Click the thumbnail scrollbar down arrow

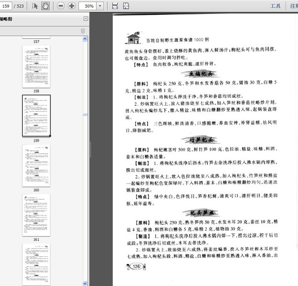[x=85, y=283]
